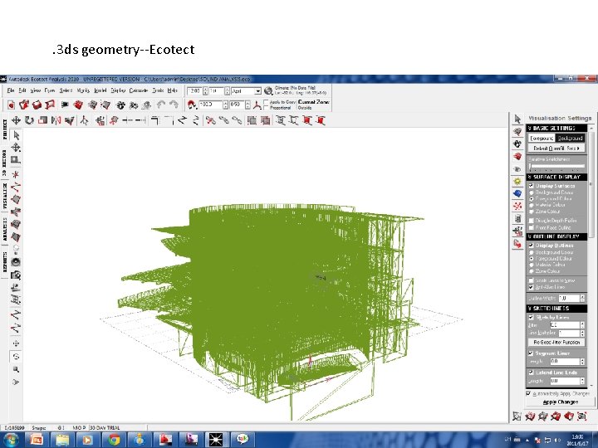598x448 pixels.
Task: Click the time field stepper arrows
Action: [205, 91]
